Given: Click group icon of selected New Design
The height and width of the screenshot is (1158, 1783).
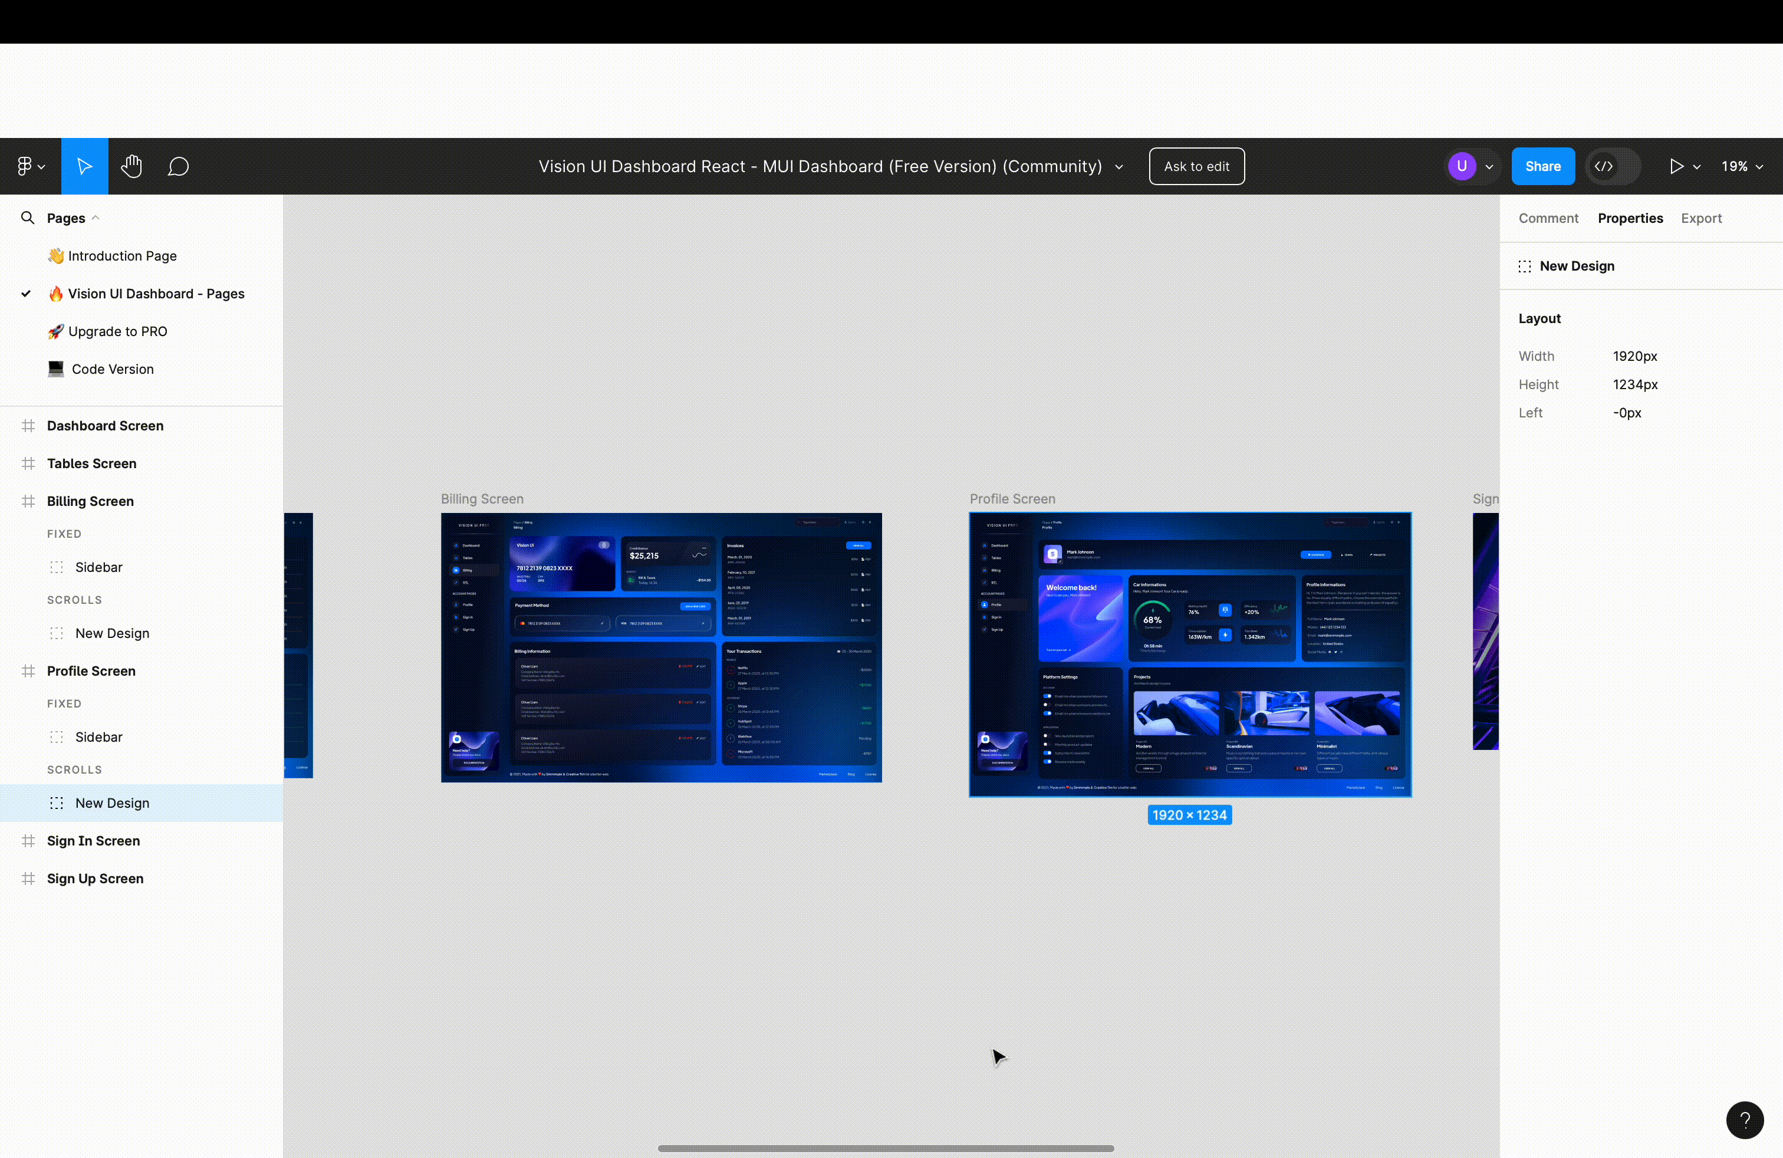Looking at the screenshot, I should (x=56, y=803).
